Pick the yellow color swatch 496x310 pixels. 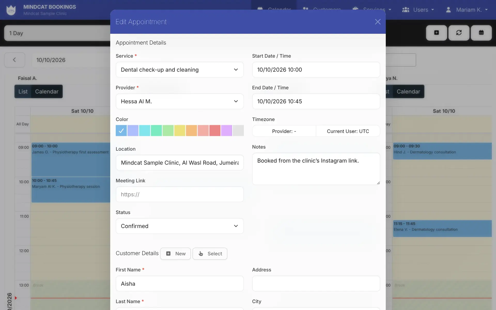[x=180, y=130]
